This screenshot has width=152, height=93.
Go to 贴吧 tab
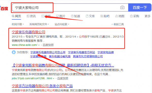(x=105, y=16)
